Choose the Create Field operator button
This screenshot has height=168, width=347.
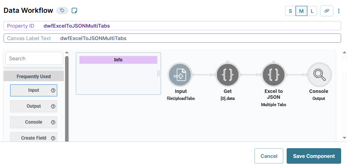33,137
